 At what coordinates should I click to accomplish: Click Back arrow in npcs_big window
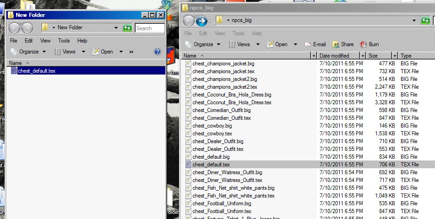click(x=189, y=21)
